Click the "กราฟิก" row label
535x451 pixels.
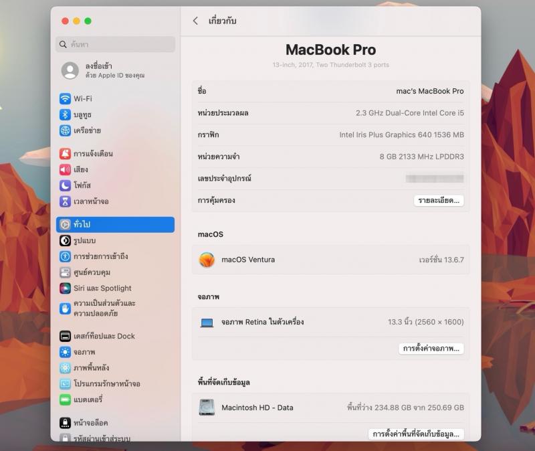(x=208, y=135)
